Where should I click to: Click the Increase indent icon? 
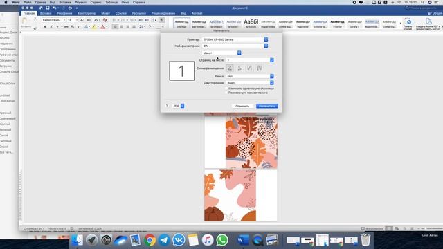click(x=147, y=20)
